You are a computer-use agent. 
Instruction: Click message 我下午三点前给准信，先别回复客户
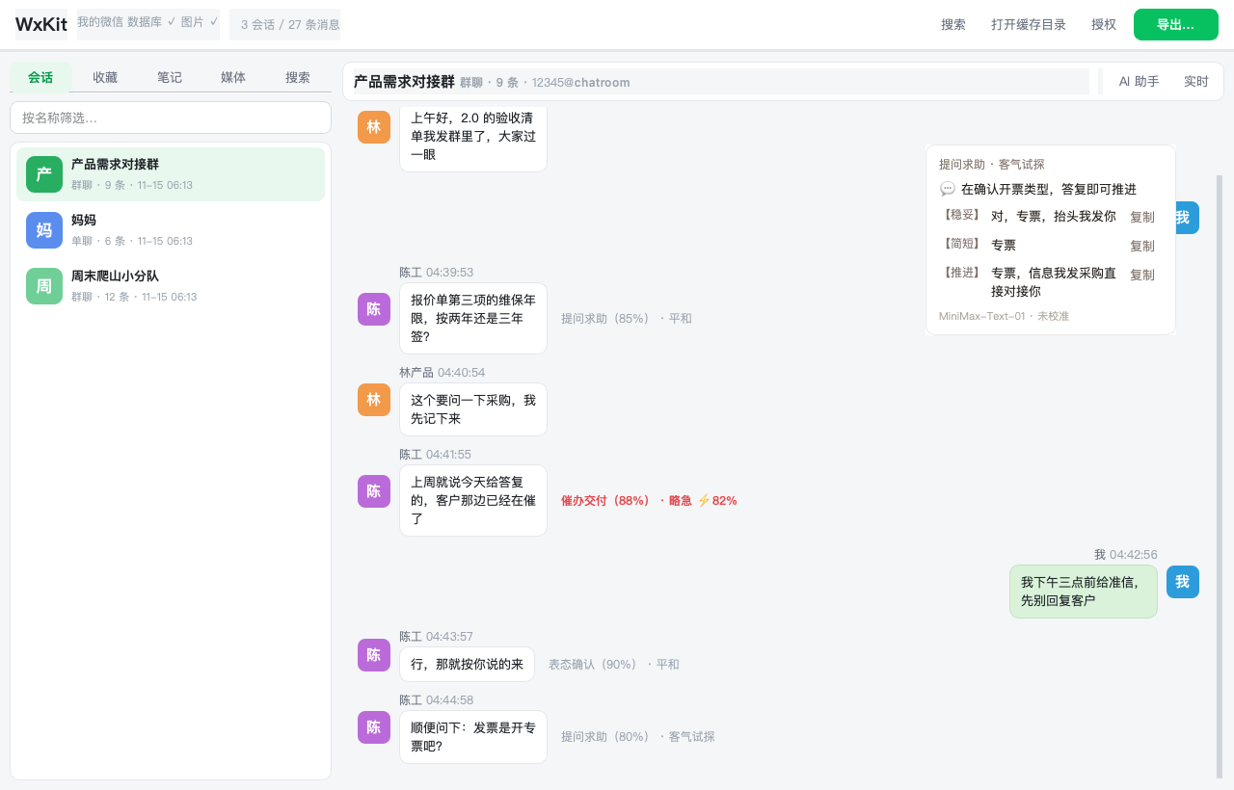tap(1084, 592)
